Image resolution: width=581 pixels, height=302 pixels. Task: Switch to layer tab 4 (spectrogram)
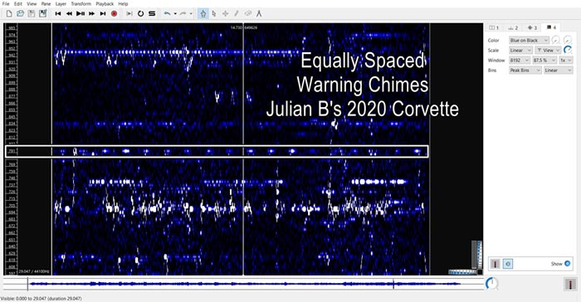click(551, 27)
